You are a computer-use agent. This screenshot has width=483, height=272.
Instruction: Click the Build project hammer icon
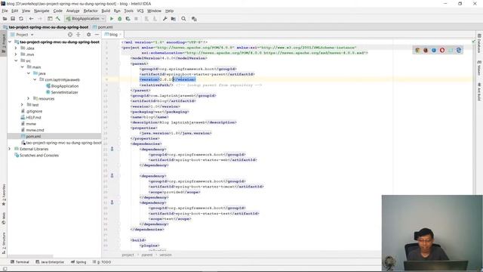tap(58, 19)
